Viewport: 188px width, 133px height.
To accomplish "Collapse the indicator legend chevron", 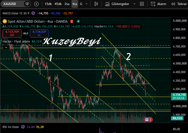I will (6, 48).
